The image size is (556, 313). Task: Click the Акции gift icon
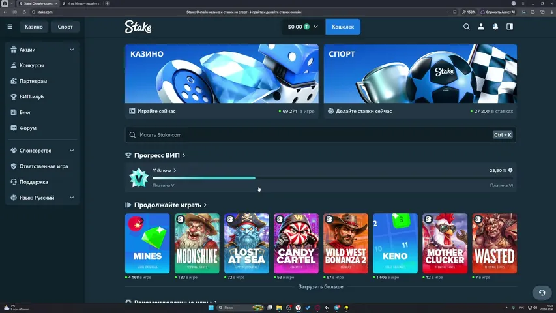[14, 50]
